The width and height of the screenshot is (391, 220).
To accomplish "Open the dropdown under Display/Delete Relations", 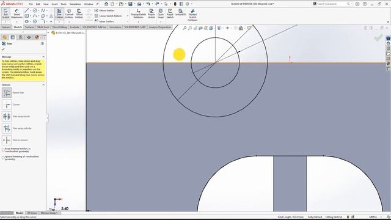I will 138,22.
